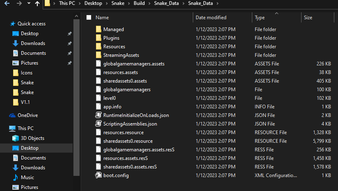The width and height of the screenshot is (338, 191).
Task: Select Desktop breadcrumb in address bar
Action: coord(93,3)
